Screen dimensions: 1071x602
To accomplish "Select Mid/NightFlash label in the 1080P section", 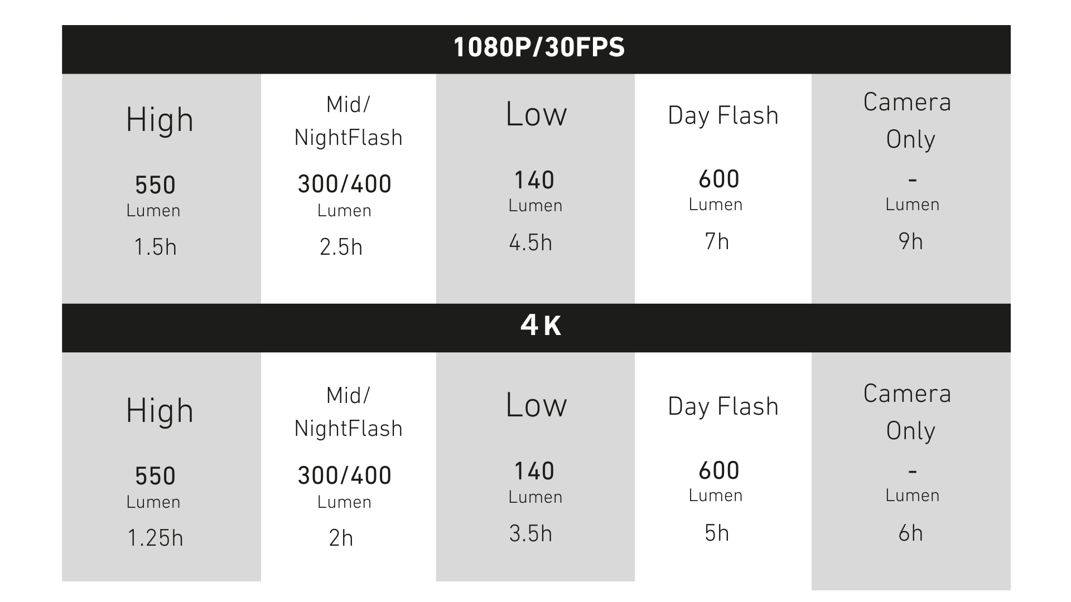I will (348, 121).
